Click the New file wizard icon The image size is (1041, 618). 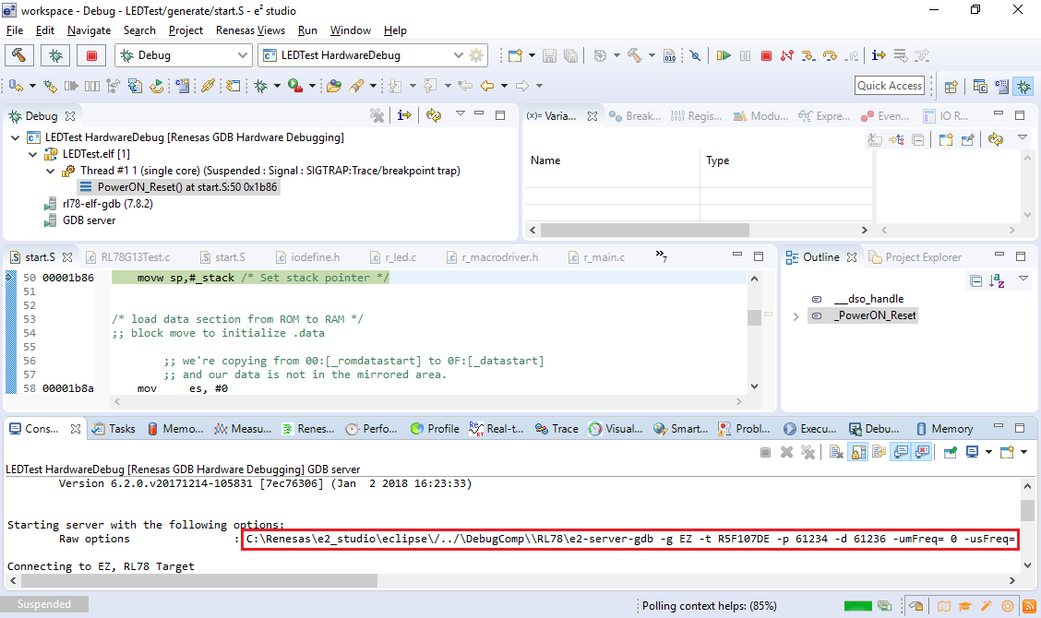[515, 55]
